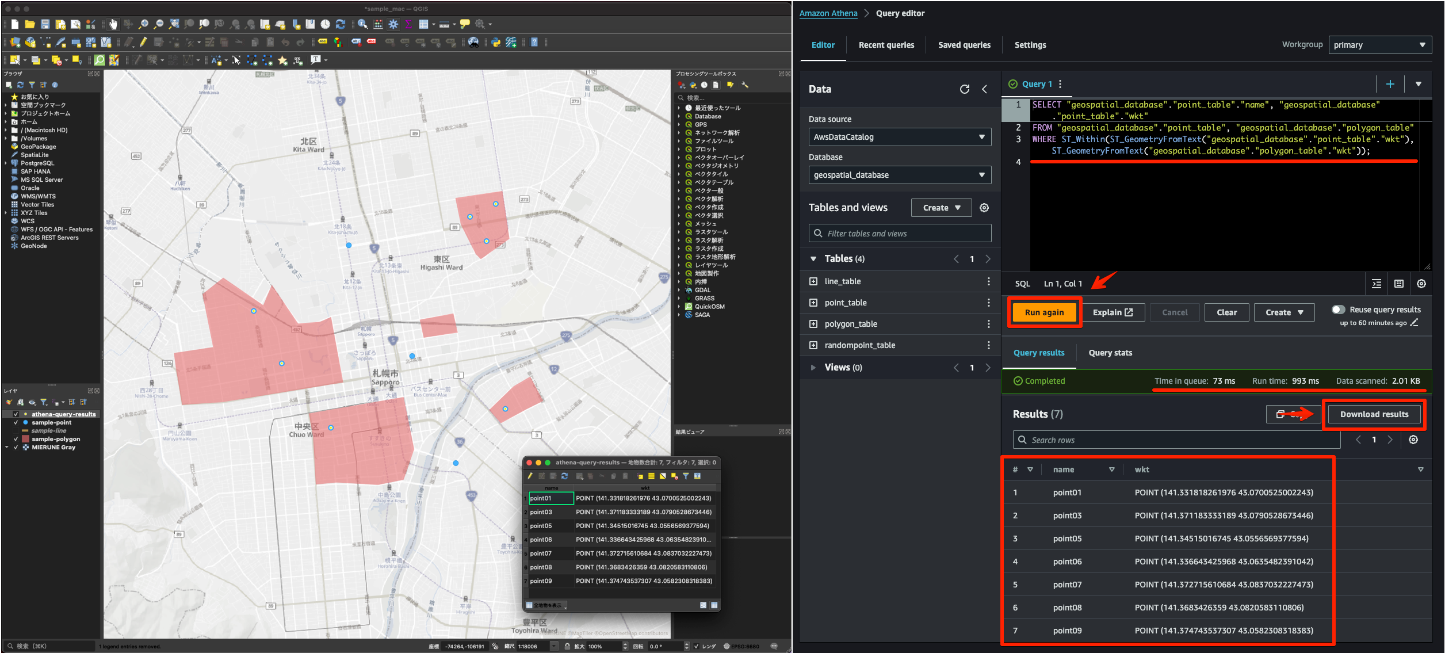Image resolution: width=1445 pixels, height=653 pixels.
Task: Click the Download results button
Action: point(1374,414)
